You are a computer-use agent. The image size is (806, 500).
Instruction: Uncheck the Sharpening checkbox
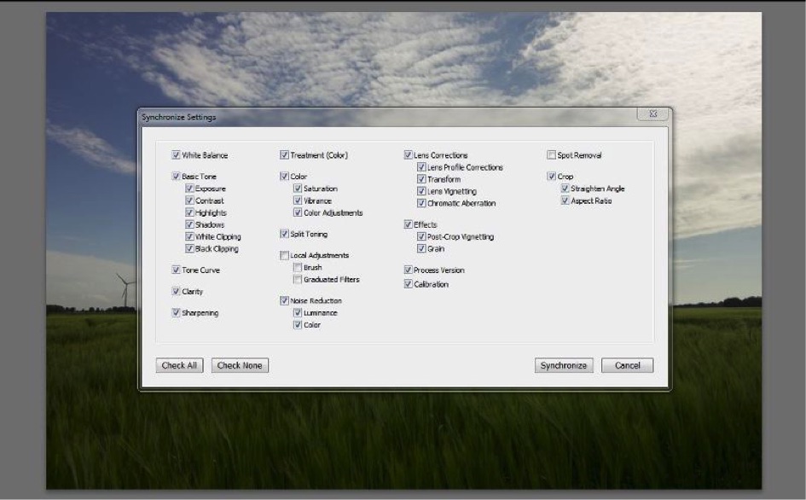(x=176, y=313)
